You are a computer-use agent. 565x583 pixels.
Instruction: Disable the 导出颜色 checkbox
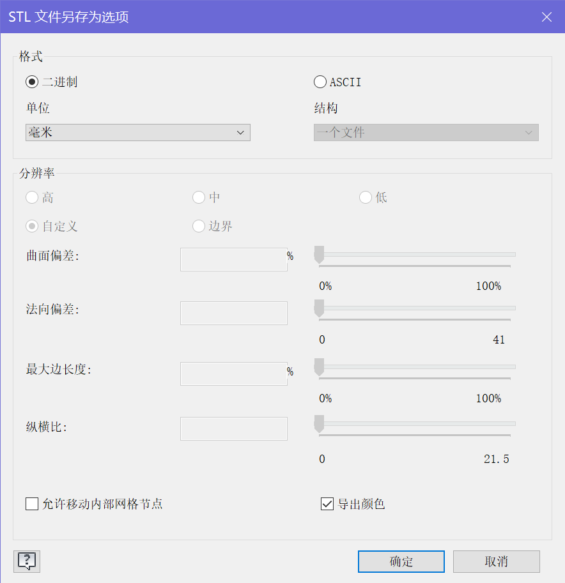pyautogui.click(x=326, y=504)
